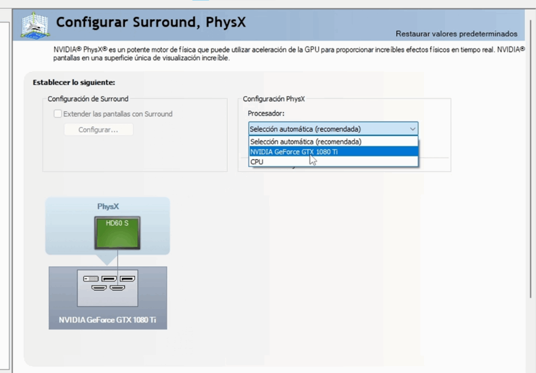Click Restaurar valores predeterminados link

[x=456, y=34]
